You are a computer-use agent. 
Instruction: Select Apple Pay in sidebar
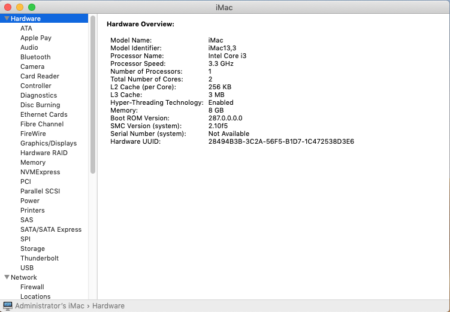[x=36, y=38]
